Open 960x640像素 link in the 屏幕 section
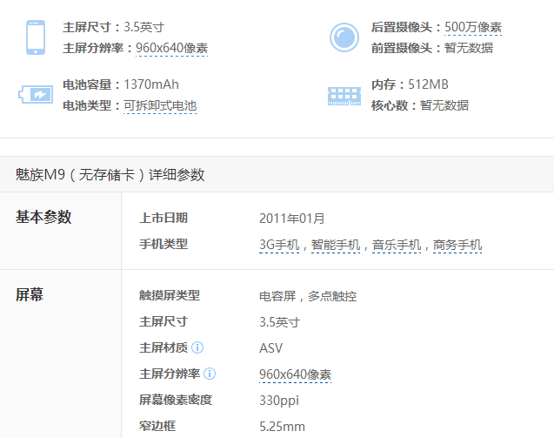 296,374
